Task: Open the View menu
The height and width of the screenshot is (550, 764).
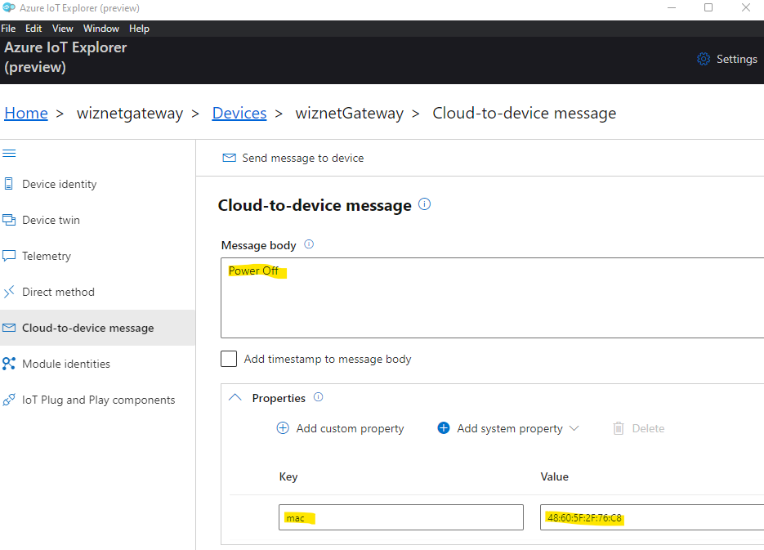Action: [x=62, y=29]
